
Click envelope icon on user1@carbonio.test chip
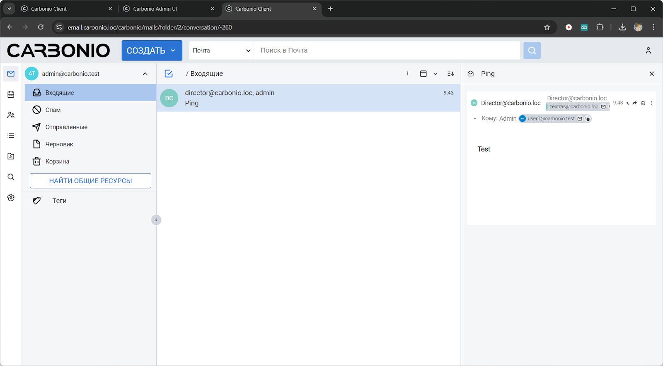click(580, 119)
